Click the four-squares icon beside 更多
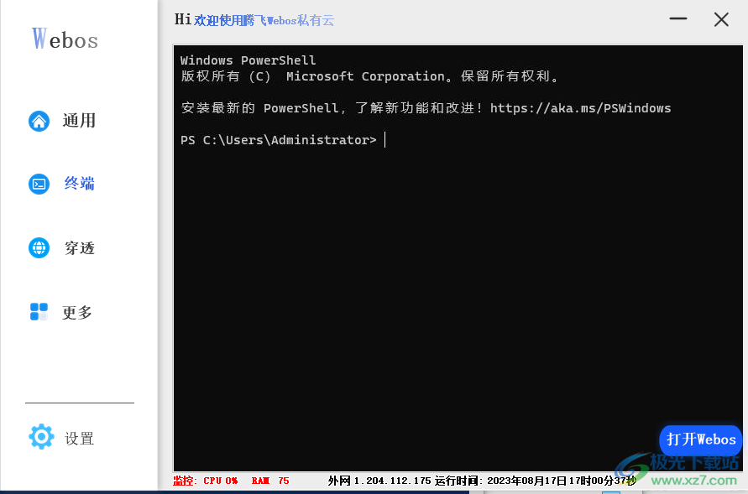Image resolution: width=748 pixels, height=494 pixels. tap(39, 312)
